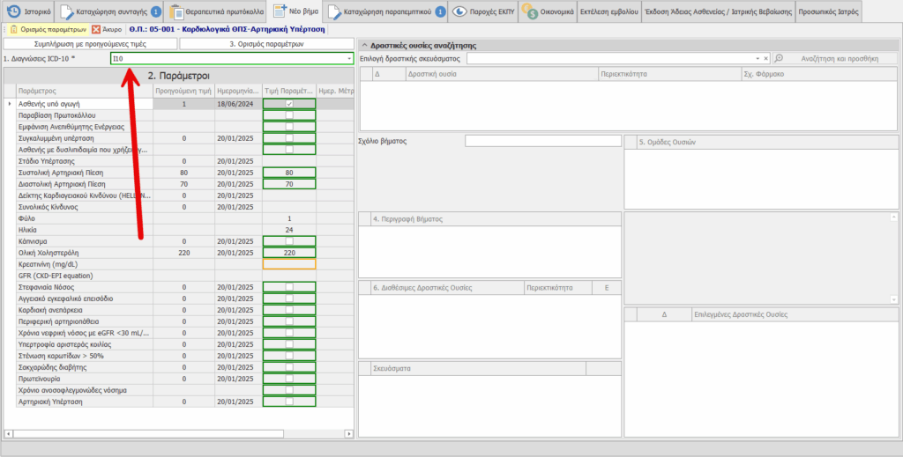Viewport: 903px width, 457px height.
Task: Click the magnifier search icon beside the substance field
Action: [779, 58]
